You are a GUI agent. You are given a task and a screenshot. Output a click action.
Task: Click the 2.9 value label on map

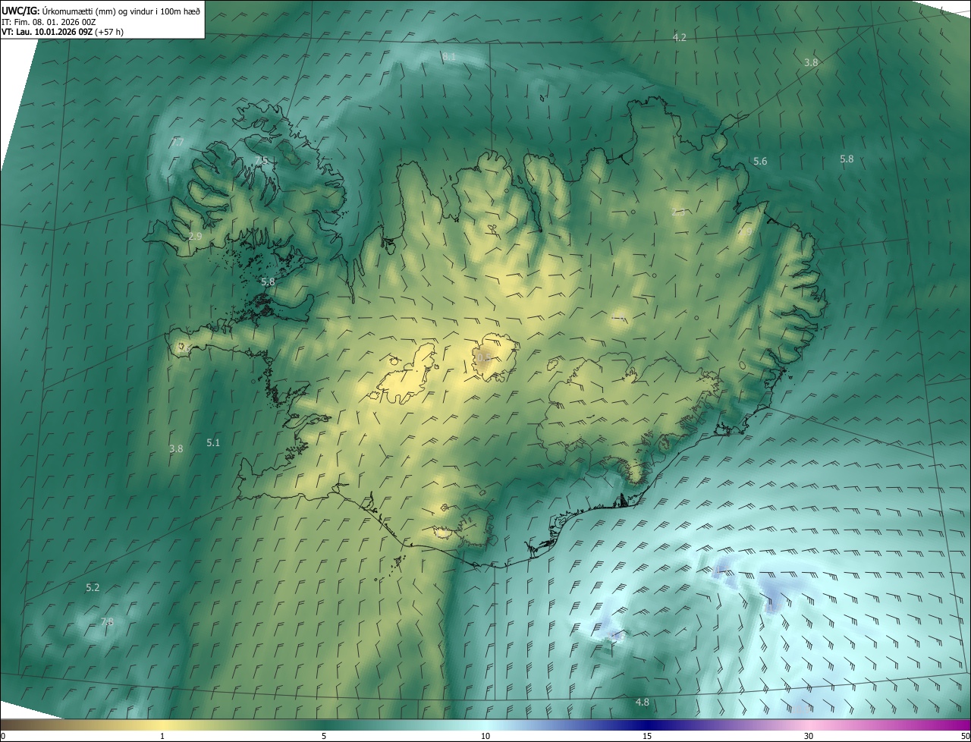pyautogui.click(x=195, y=237)
